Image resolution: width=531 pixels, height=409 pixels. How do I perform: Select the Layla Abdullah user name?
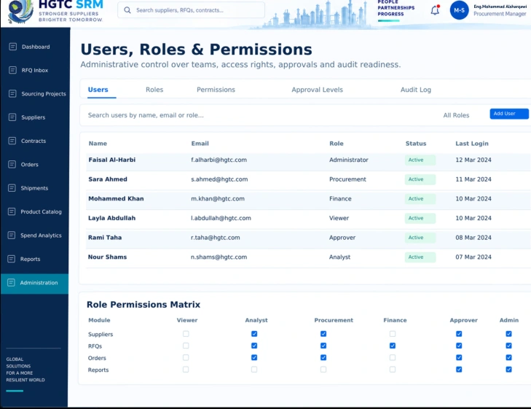pos(111,218)
